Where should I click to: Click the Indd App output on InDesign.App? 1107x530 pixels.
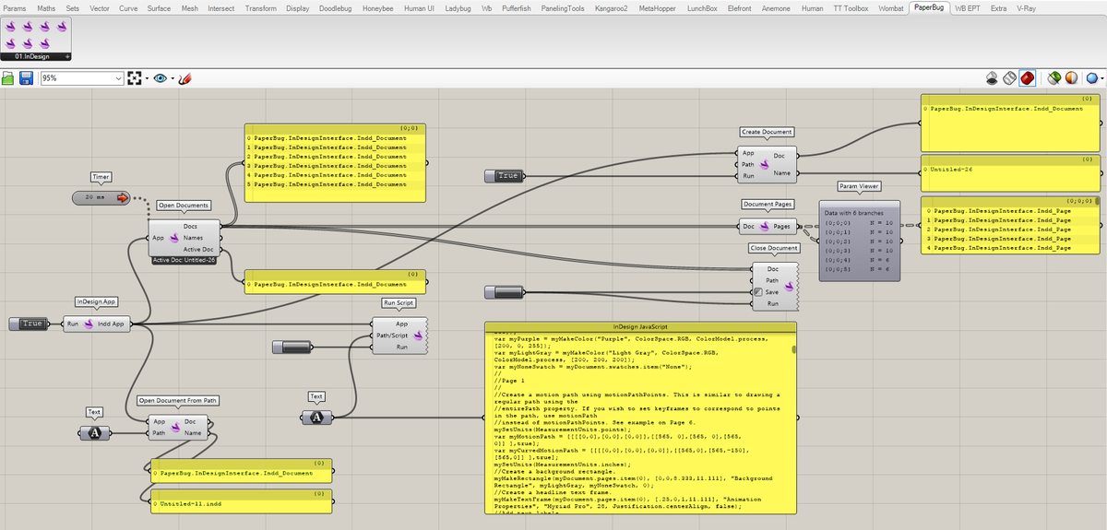click(x=112, y=324)
